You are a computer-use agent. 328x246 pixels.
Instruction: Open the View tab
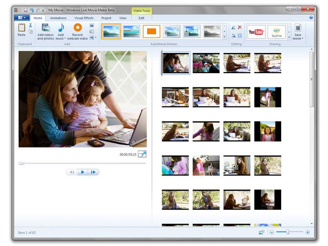coord(123,18)
